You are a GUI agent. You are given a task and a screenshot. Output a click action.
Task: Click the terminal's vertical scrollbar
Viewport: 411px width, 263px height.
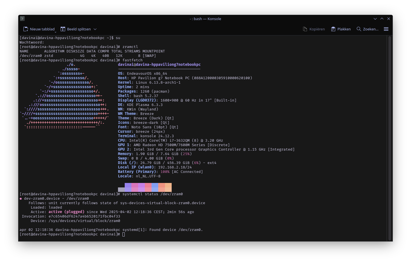389,138
